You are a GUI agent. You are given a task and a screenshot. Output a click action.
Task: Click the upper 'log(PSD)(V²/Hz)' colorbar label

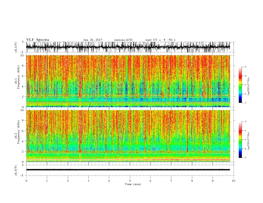[249, 87]
